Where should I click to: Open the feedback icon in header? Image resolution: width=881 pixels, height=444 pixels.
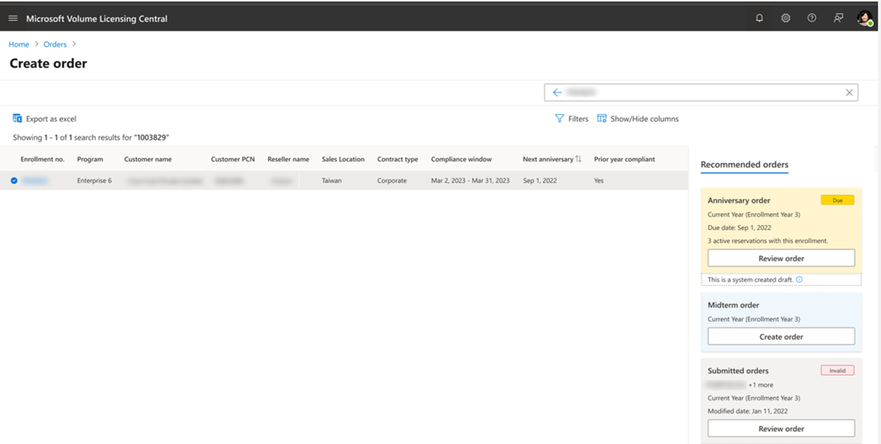[838, 18]
